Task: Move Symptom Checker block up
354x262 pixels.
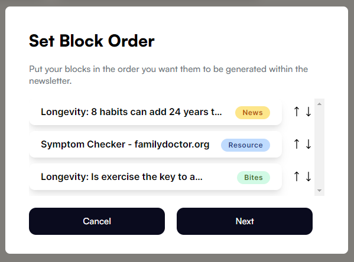Action: click(297, 144)
